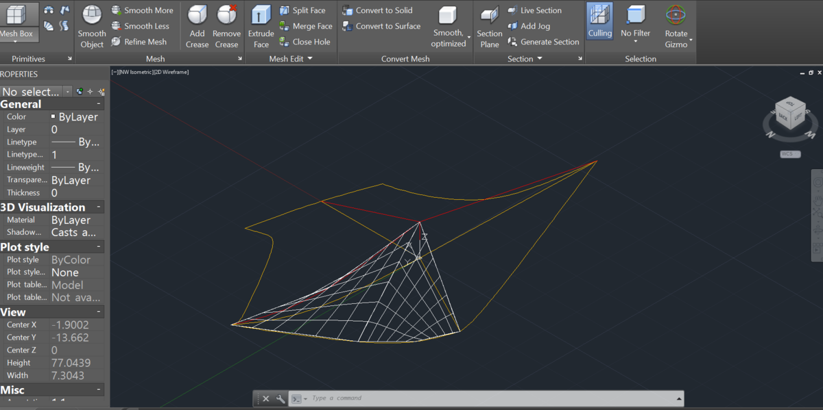Viewport: 823px width, 410px height.
Task: Open the Primitives panel dialog launcher arrow
Action: [x=69, y=59]
